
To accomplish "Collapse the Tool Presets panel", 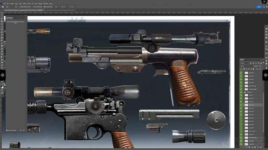I will pos(25,16).
